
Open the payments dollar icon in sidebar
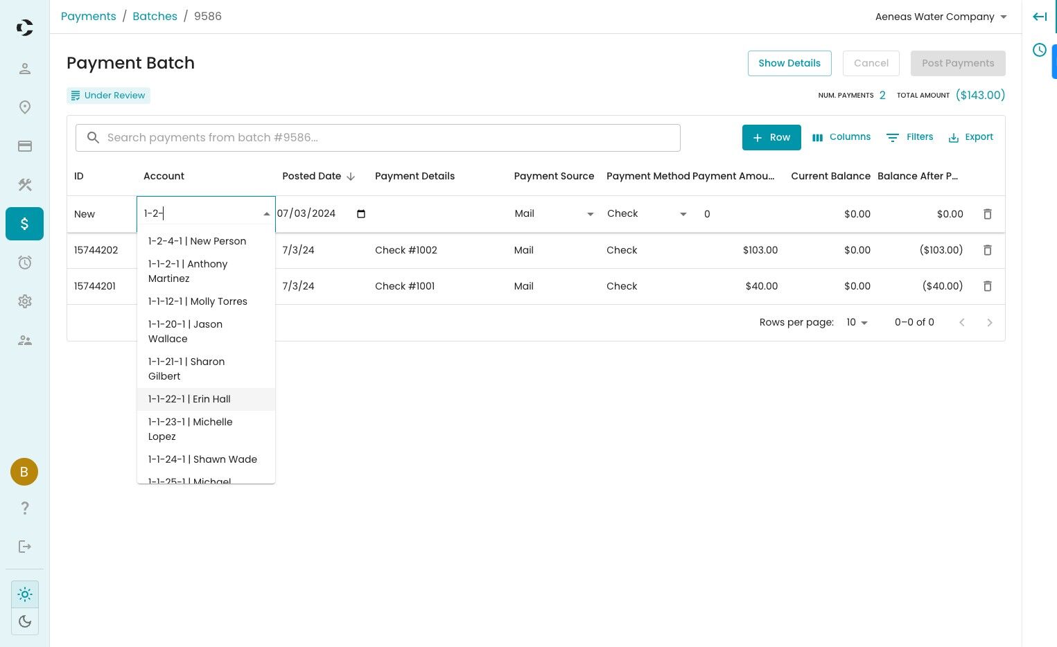pyautogui.click(x=25, y=224)
